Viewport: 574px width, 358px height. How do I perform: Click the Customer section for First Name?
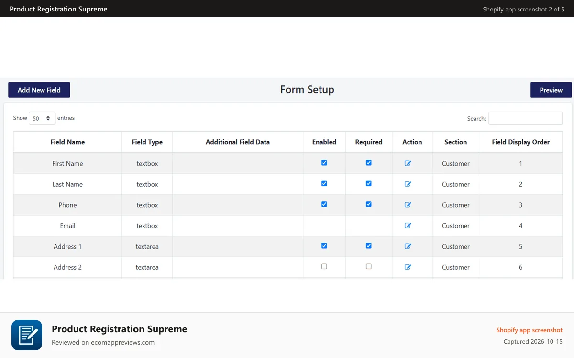tap(456, 163)
